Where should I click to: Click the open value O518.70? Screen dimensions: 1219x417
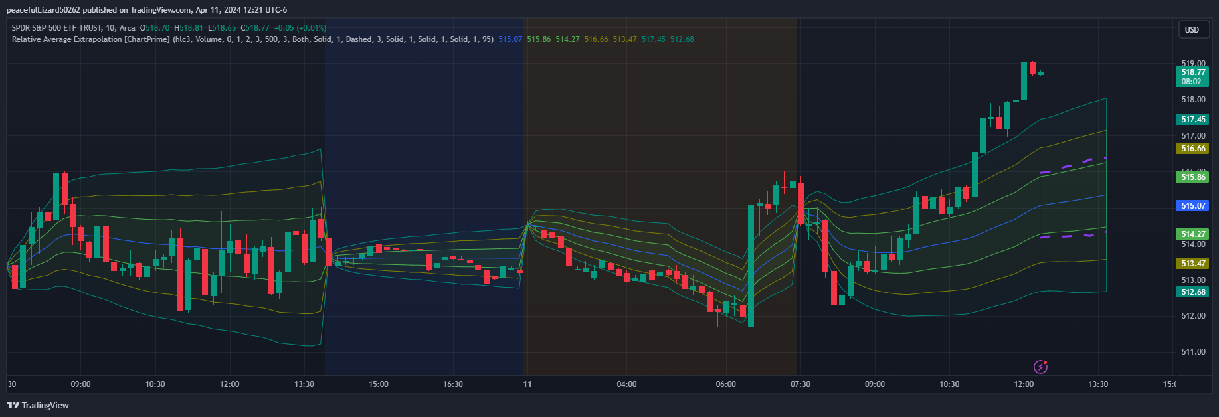(x=155, y=28)
